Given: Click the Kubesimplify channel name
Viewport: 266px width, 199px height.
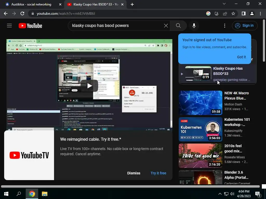Looking at the screenshot, I should 233,131.
